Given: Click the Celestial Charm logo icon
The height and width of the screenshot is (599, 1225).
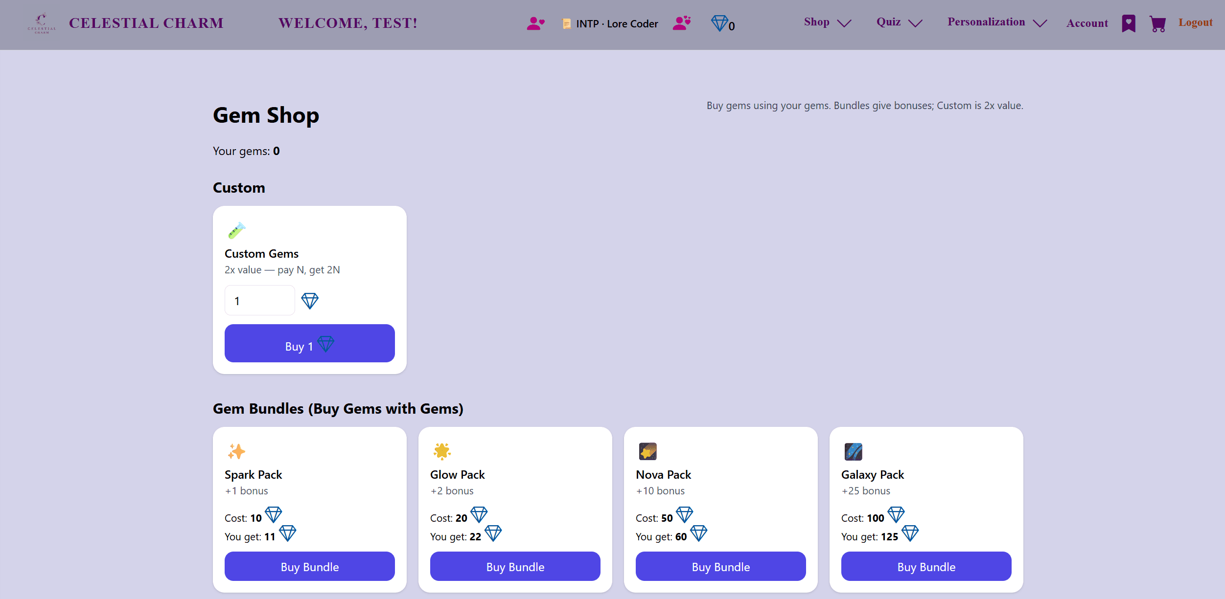Looking at the screenshot, I should 42,23.
